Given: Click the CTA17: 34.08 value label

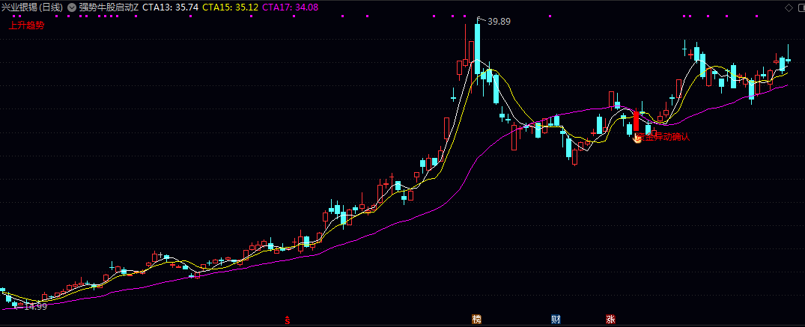Looking at the screenshot, I should (290, 7).
